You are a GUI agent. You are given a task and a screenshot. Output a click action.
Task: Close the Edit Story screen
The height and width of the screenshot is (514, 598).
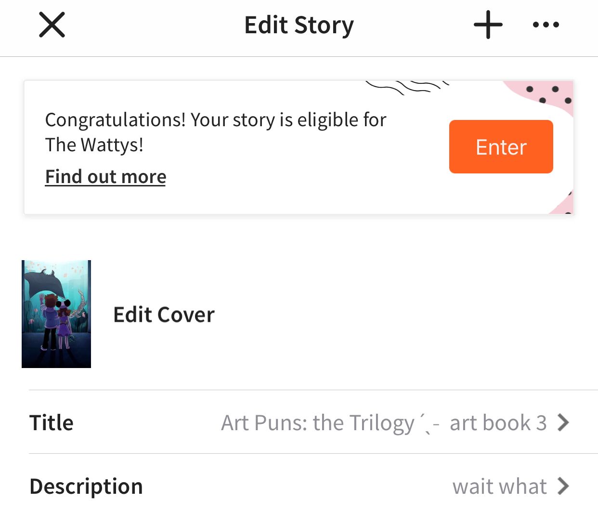(x=52, y=25)
